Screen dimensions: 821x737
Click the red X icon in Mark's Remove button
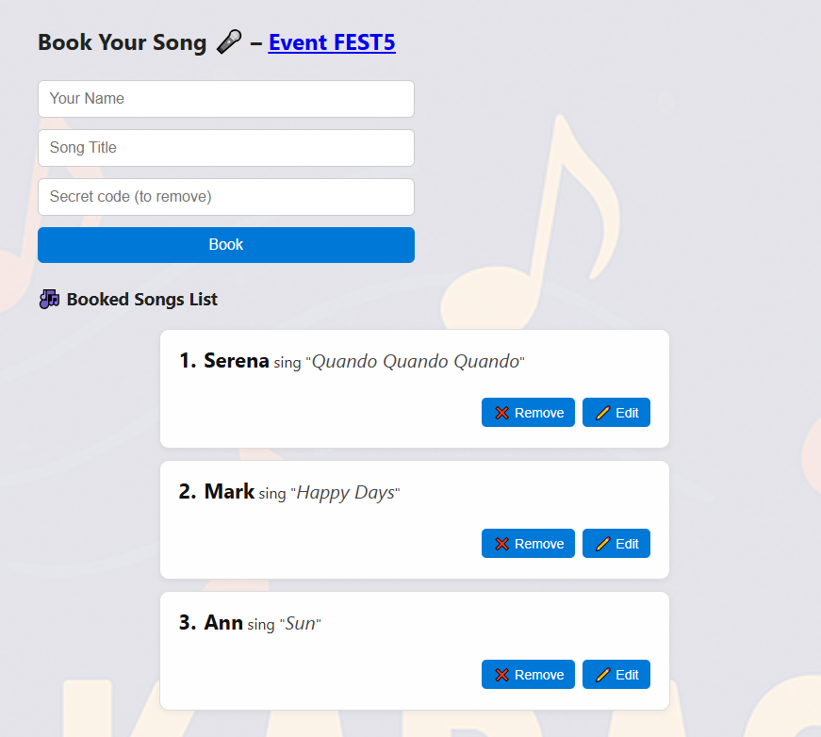tap(501, 544)
